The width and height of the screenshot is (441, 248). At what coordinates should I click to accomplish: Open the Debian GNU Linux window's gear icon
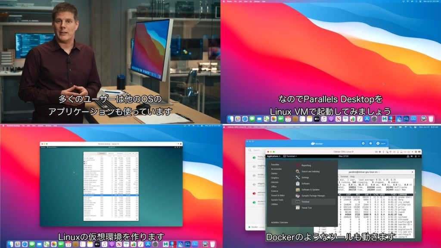click(x=416, y=152)
